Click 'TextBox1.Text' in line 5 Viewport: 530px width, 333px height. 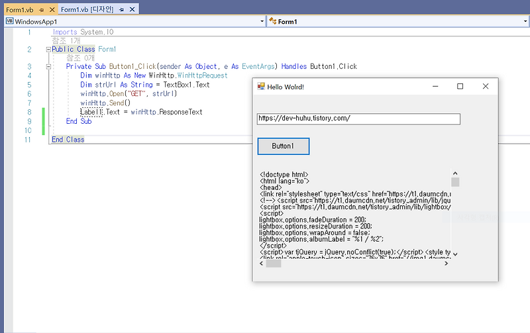pos(187,85)
